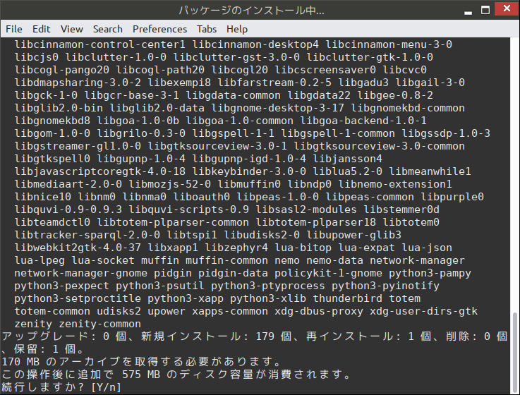Screen dimensions: 520x395
Task: Click the package name libwebkit2gtk-4.0-37
Action: [78, 248]
